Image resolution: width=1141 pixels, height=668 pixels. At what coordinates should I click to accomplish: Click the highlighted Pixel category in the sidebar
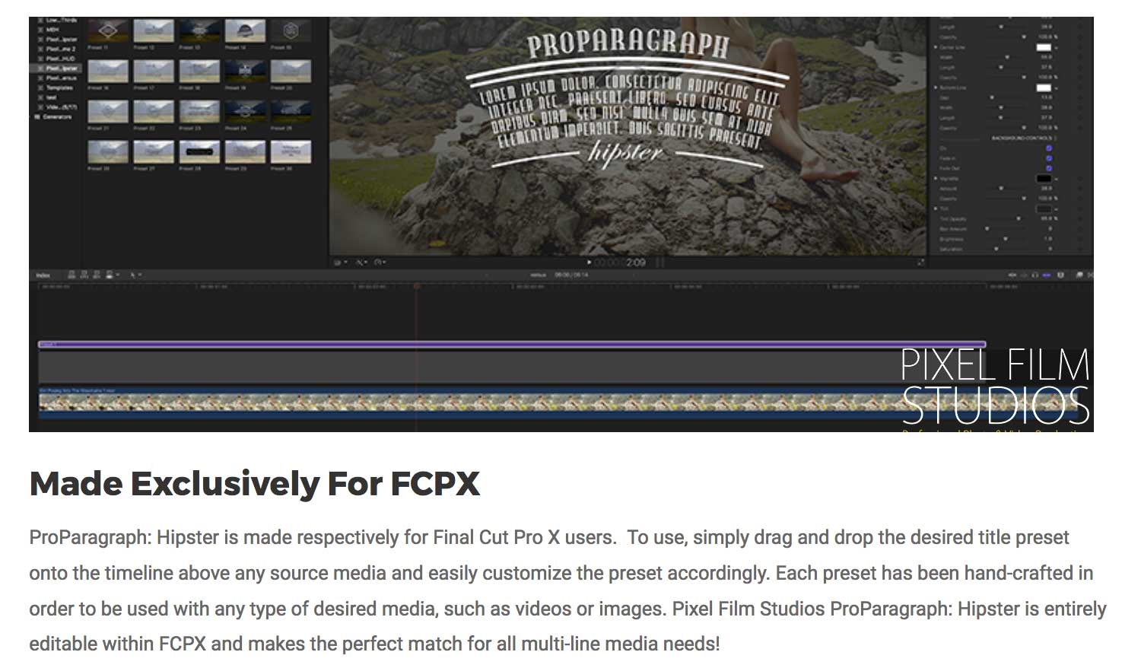[56, 68]
